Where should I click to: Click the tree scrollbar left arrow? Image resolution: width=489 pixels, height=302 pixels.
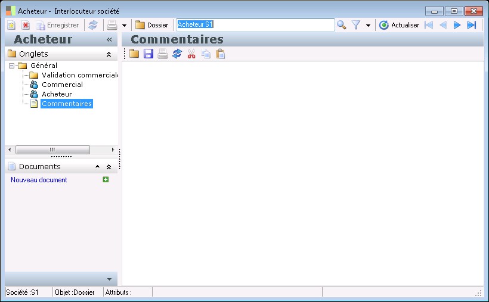pos(10,150)
